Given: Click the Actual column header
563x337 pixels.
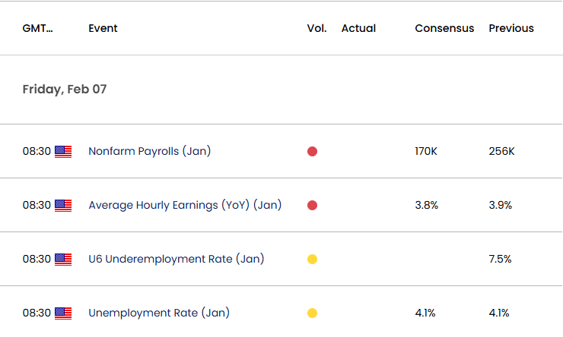Looking at the screenshot, I should 358,28.
